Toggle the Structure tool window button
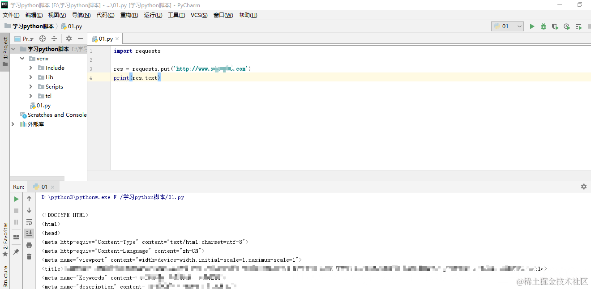Screen dimensions: 591x289 click(5, 276)
